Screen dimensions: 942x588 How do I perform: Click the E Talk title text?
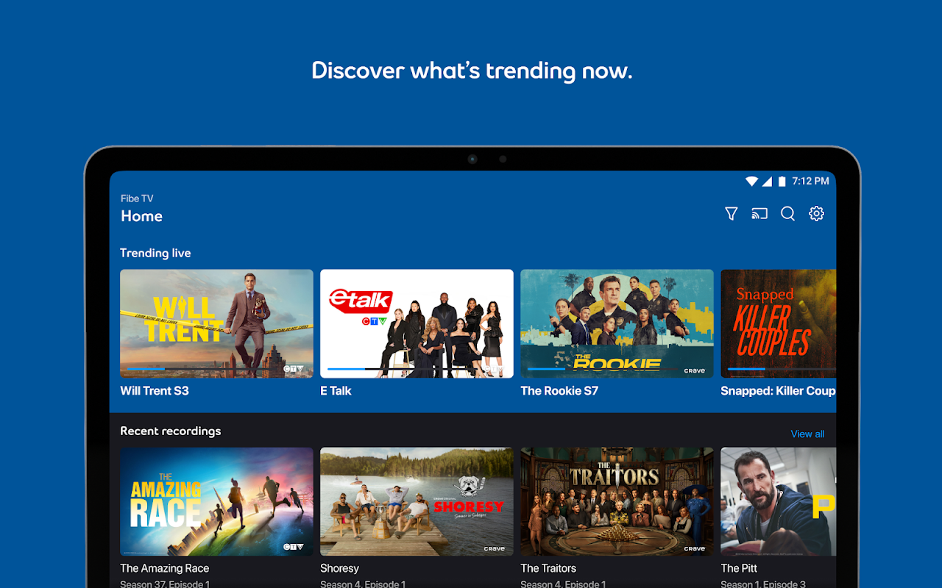[x=336, y=391]
